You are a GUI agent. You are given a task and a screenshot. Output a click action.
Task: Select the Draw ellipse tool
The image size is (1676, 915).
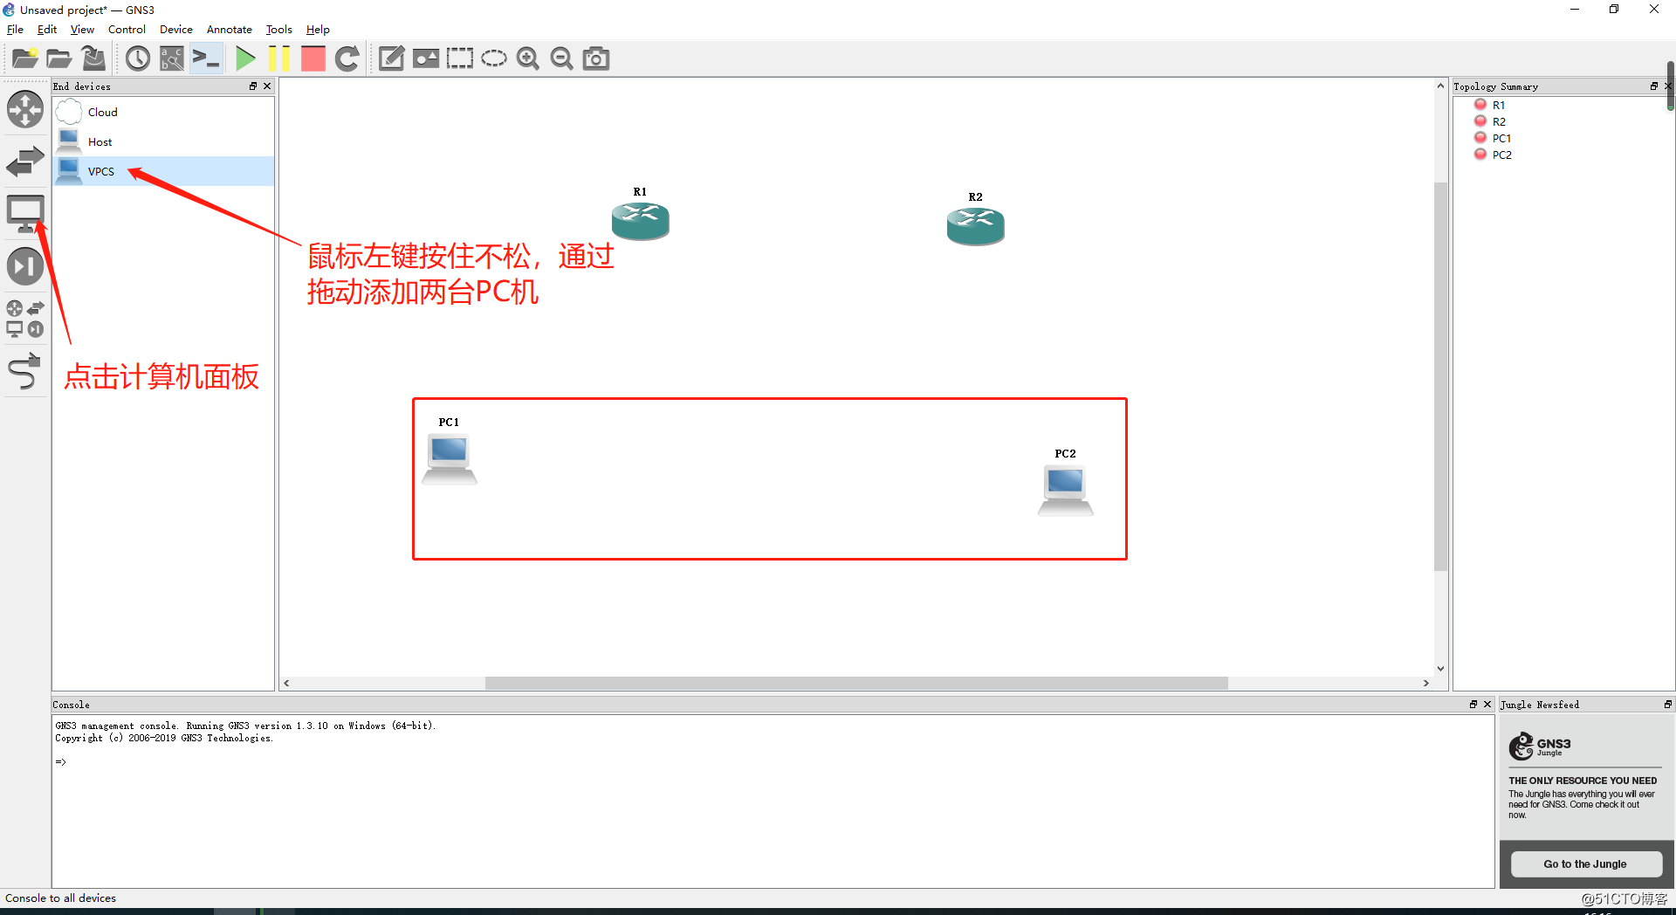pos(494,58)
